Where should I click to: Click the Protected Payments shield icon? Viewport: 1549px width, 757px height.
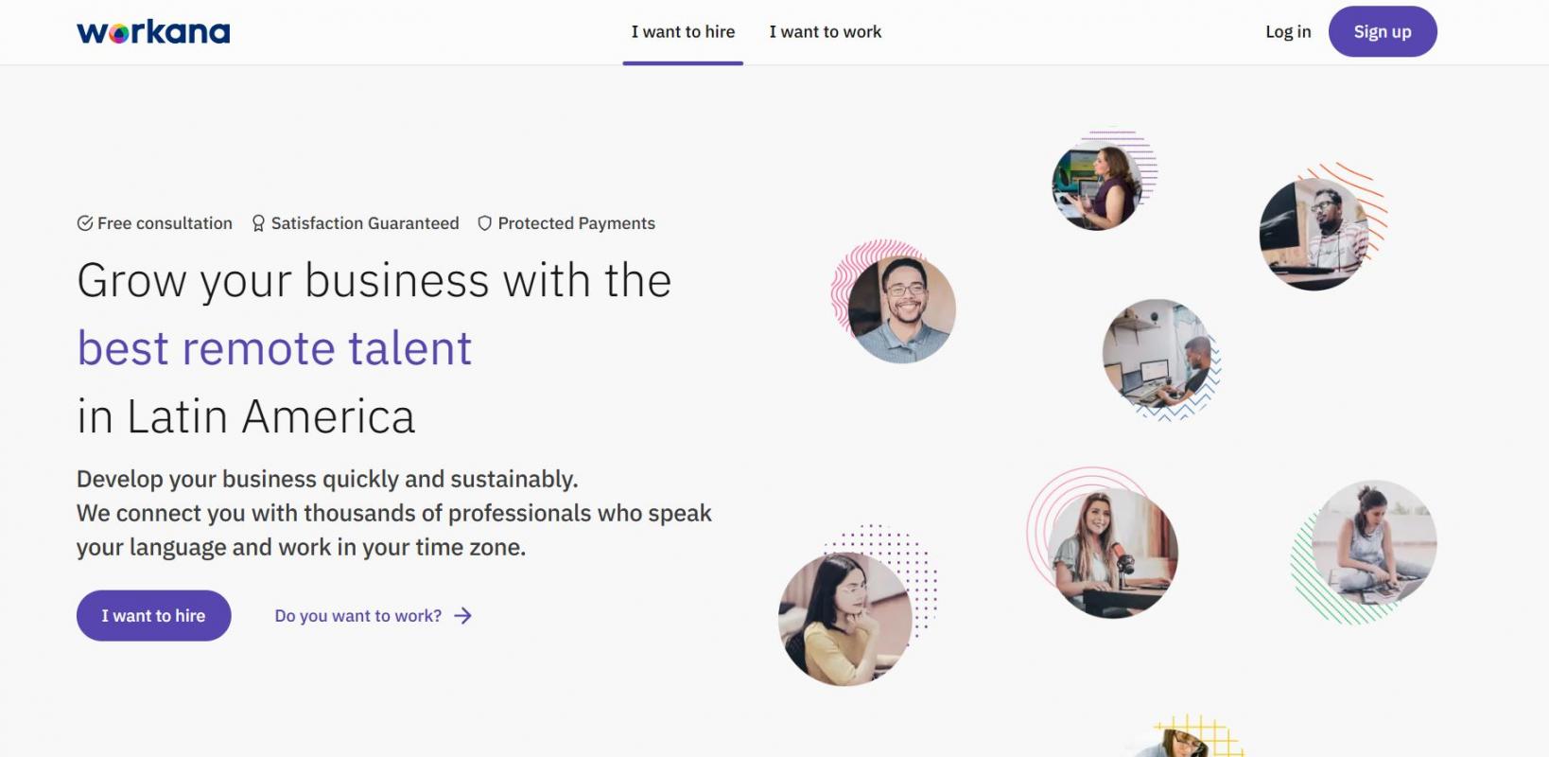point(485,223)
